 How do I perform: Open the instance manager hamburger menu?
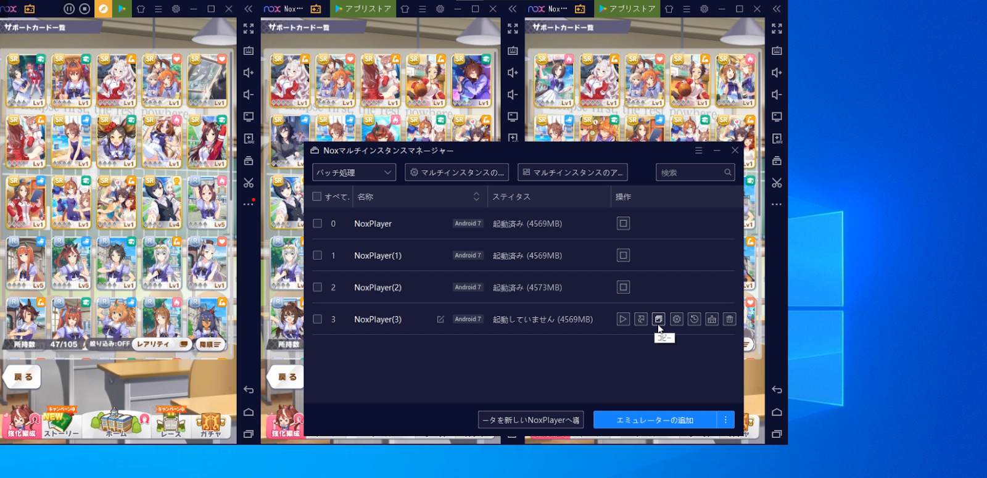[x=698, y=150]
